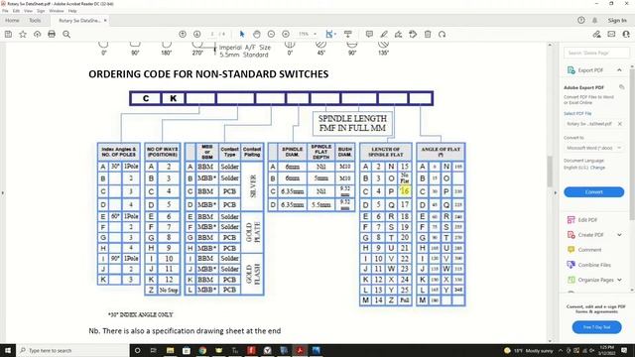The width and height of the screenshot is (635, 357).
Task: Zoom out with minus icon
Action: point(271,35)
